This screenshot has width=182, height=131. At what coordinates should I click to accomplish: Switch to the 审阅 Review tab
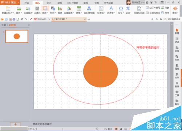tap(86, 3)
